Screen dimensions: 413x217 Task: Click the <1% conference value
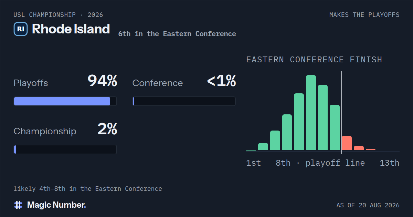point(221,81)
